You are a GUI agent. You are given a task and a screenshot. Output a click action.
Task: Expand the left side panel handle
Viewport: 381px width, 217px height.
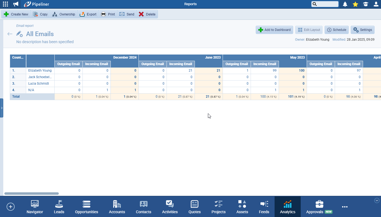click(2, 108)
